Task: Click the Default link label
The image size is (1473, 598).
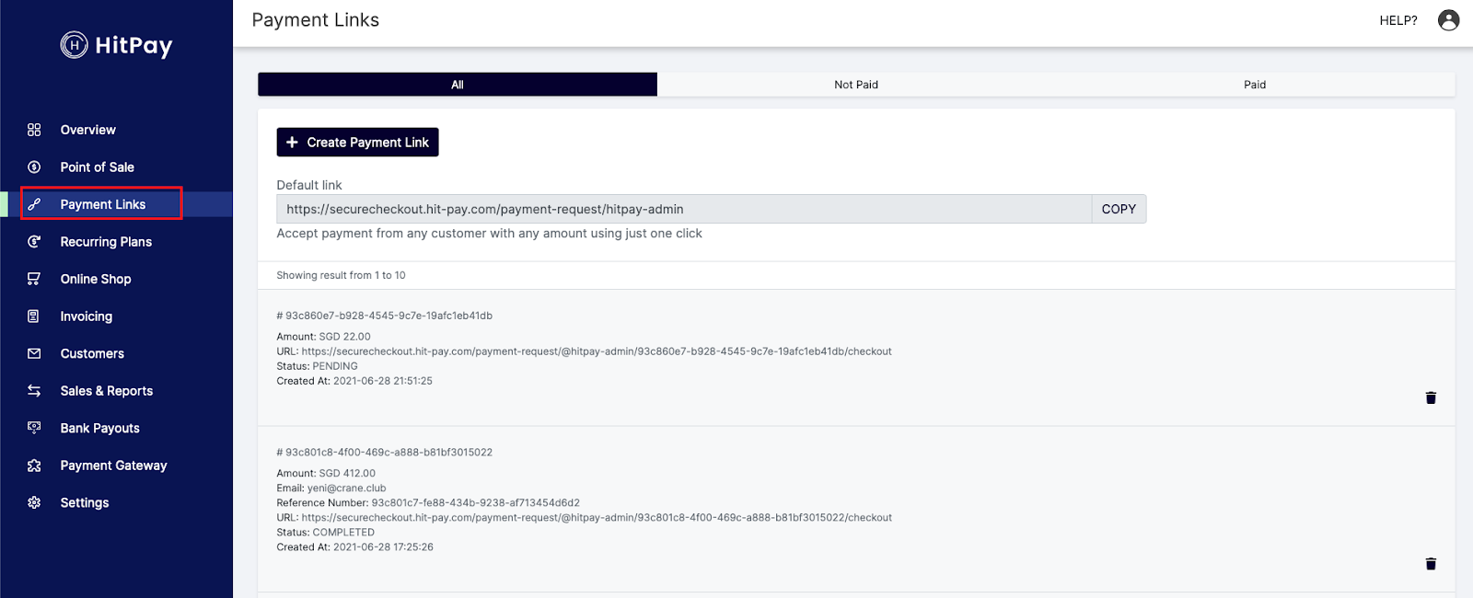Action: [309, 185]
